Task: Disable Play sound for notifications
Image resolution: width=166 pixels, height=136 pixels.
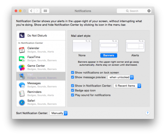Action: click(72, 95)
